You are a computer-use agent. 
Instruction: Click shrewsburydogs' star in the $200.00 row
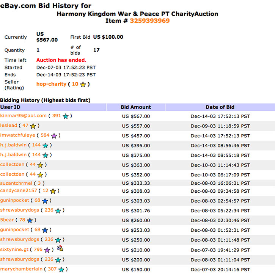coord(58,260)
